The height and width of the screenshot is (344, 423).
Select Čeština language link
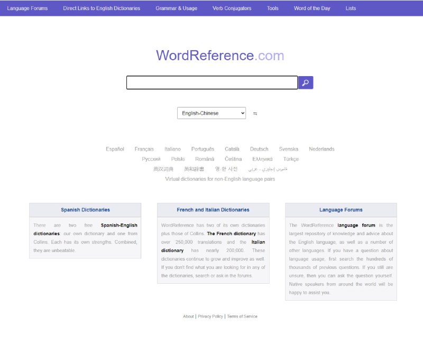[233, 159]
